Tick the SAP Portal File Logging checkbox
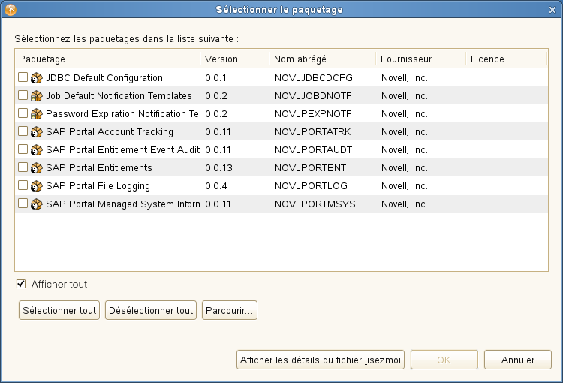Image resolution: width=563 pixels, height=383 pixels. [23, 185]
